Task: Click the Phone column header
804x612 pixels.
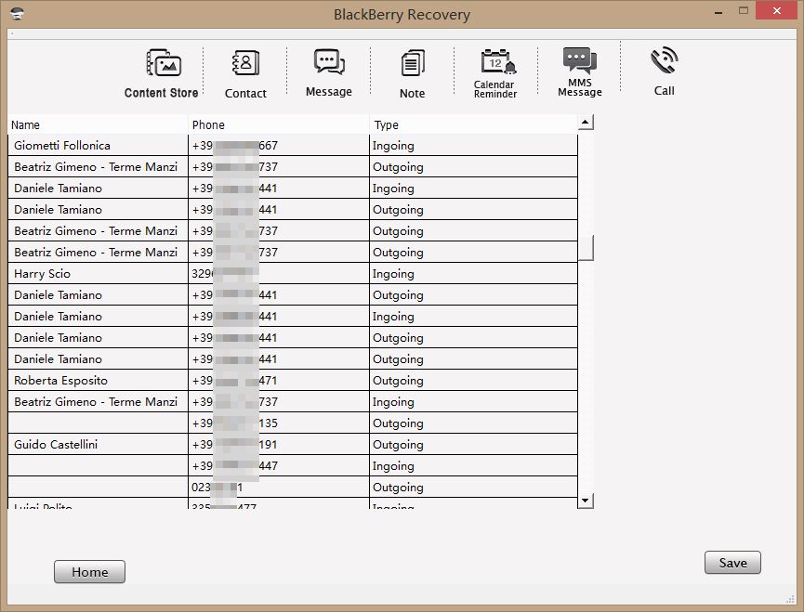Action: coord(279,124)
